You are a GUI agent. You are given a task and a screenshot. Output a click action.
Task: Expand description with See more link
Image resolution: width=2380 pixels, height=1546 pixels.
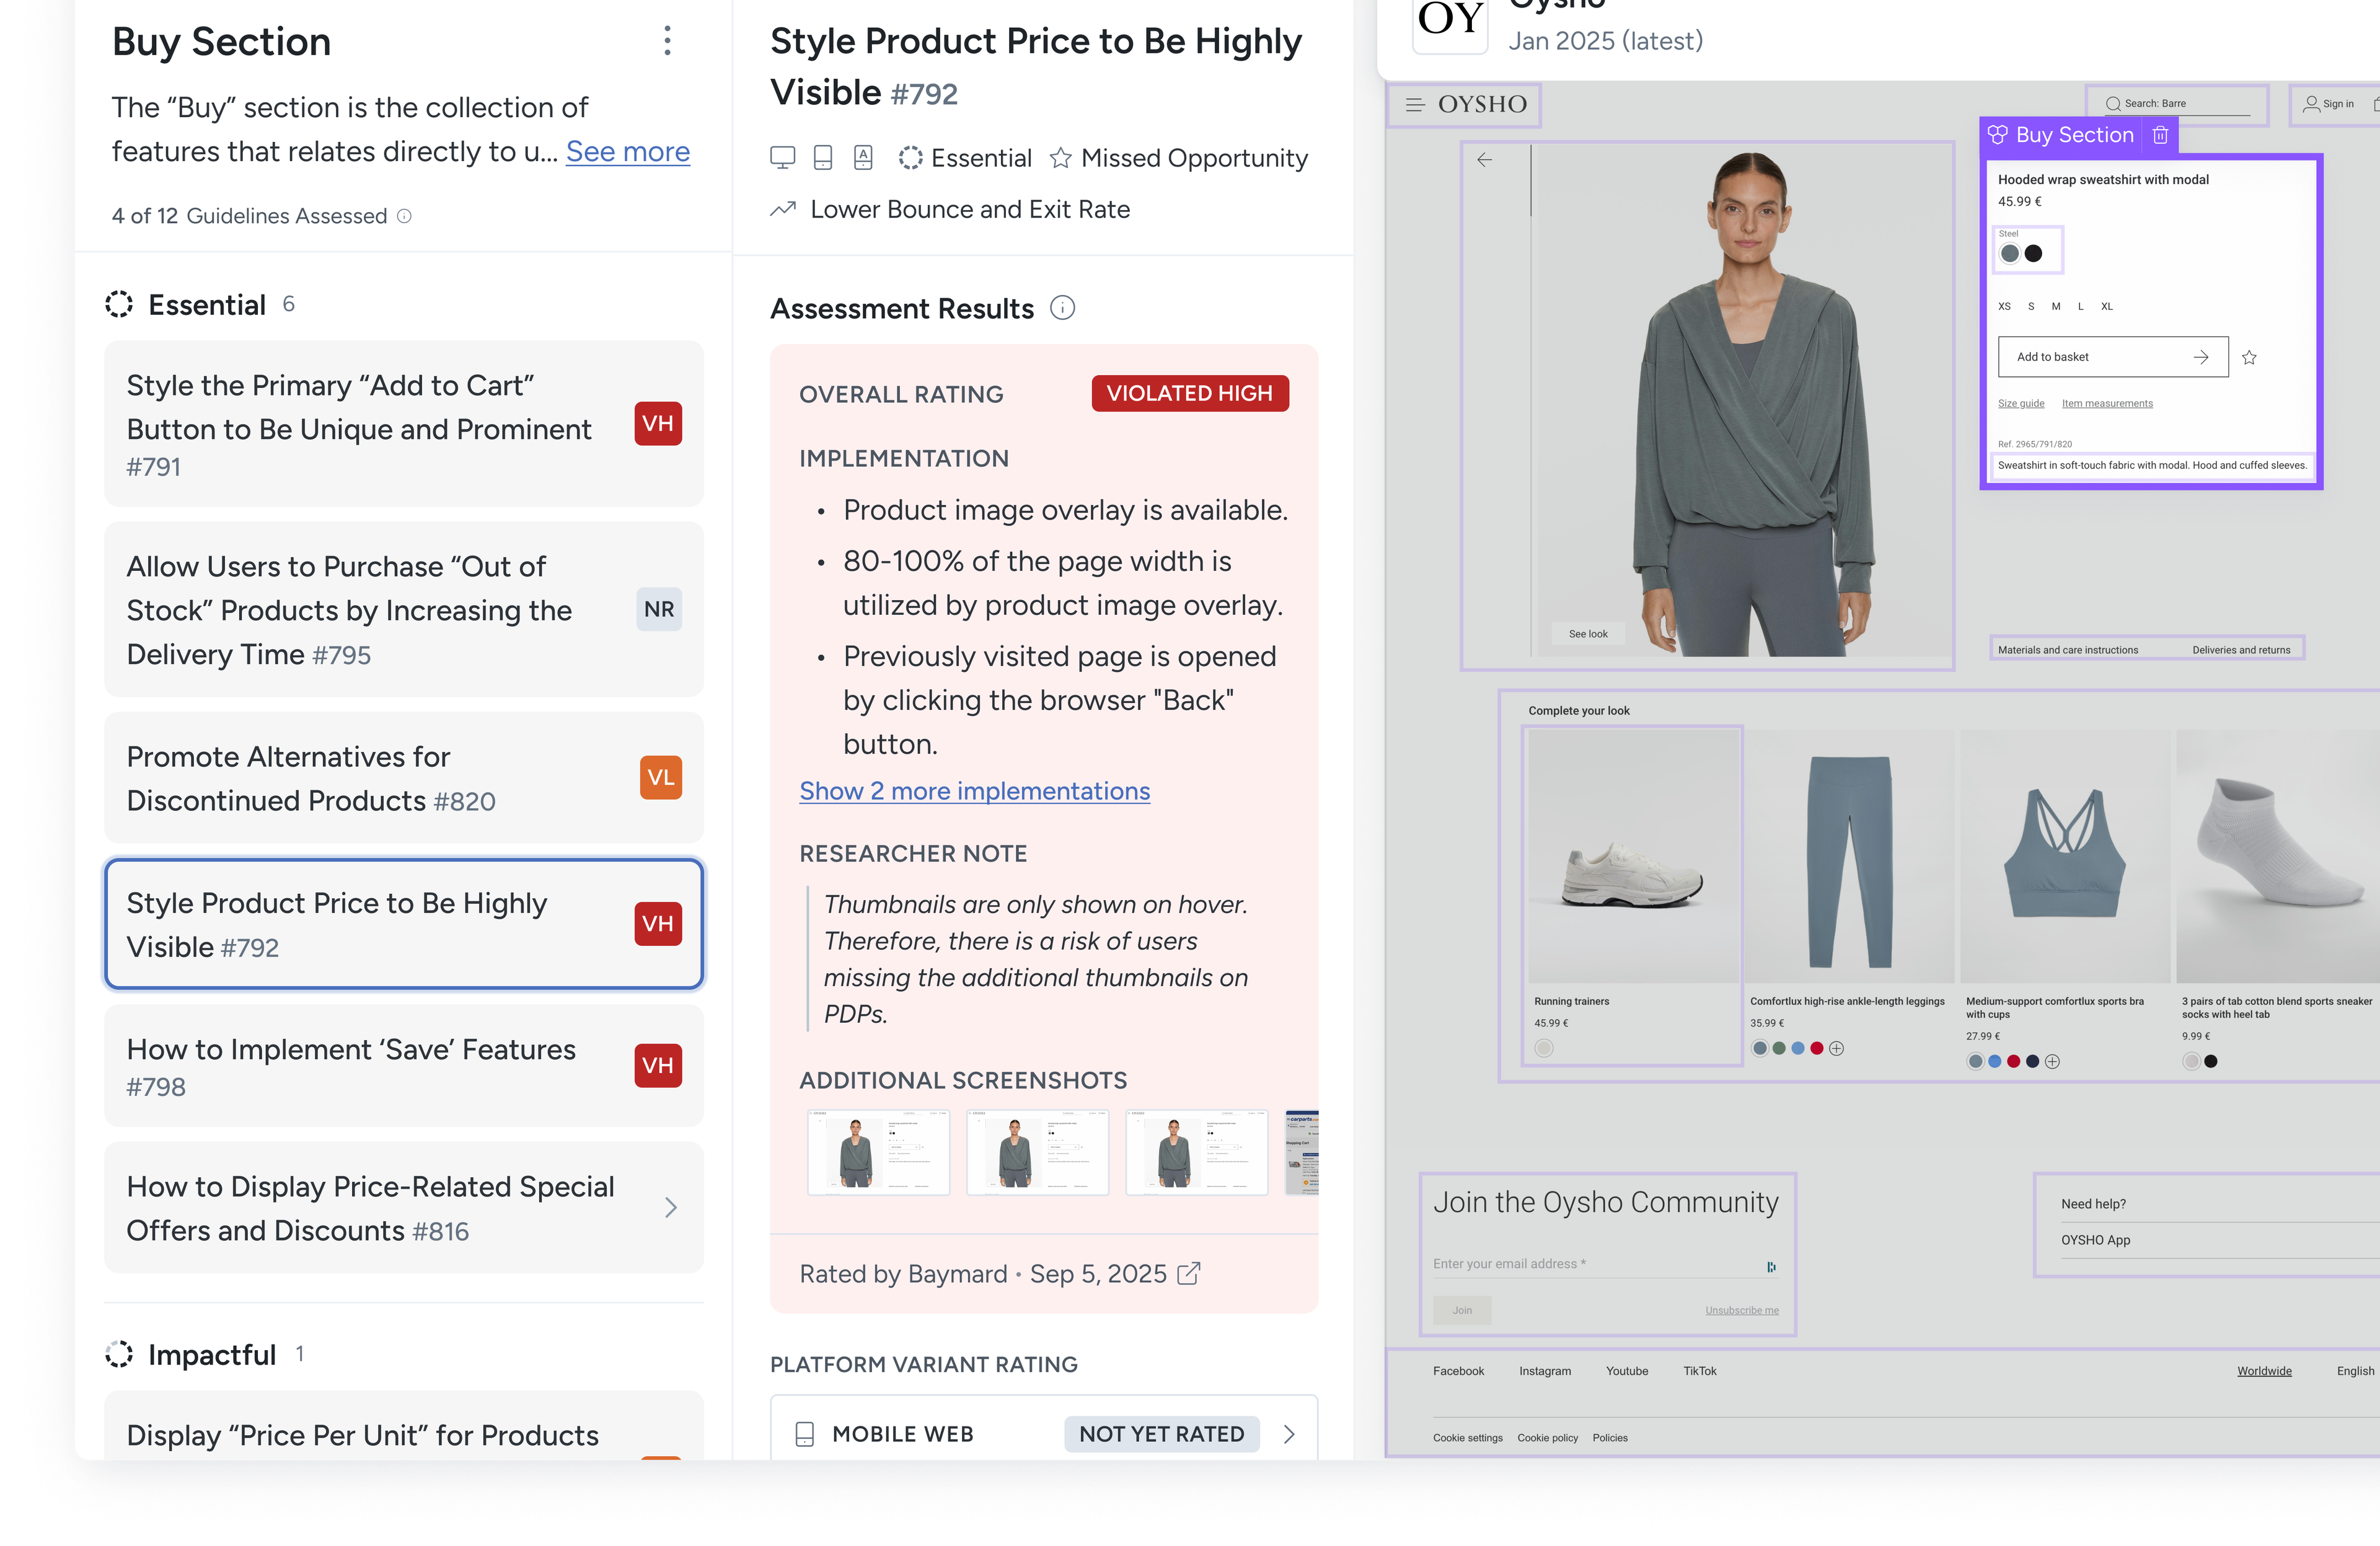[x=628, y=151]
